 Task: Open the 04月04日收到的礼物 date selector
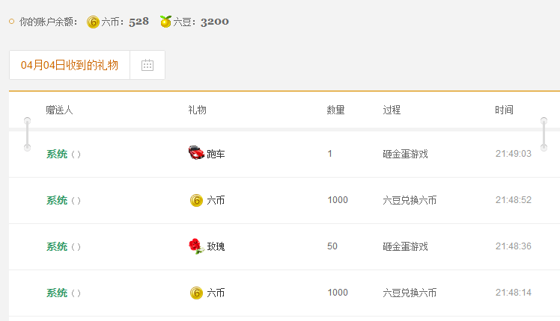(70, 65)
